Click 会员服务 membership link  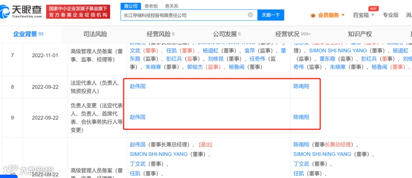pyautogui.click(x=328, y=15)
